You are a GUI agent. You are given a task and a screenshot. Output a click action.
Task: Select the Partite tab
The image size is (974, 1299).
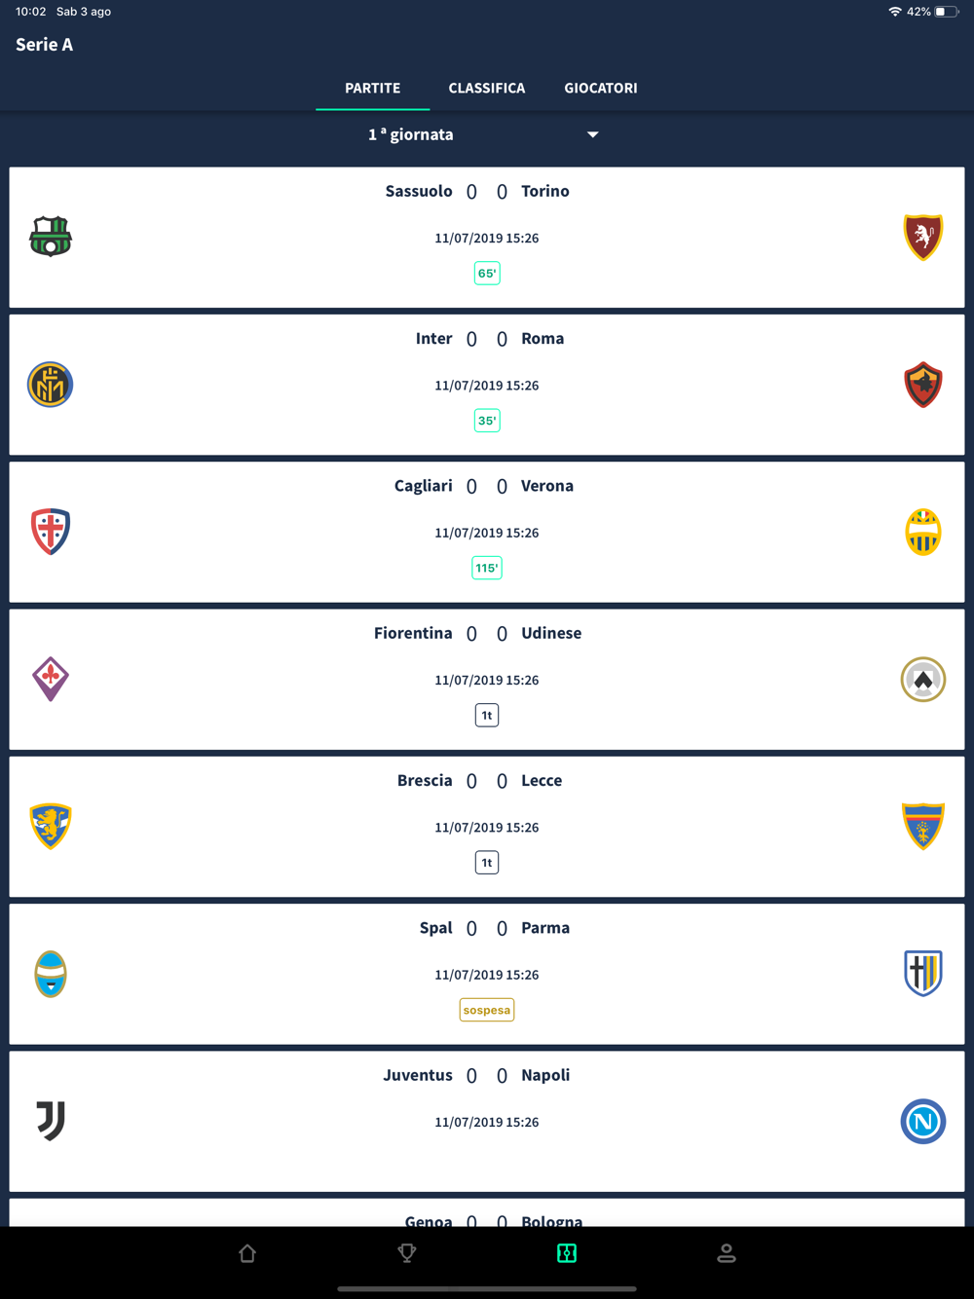tap(373, 88)
